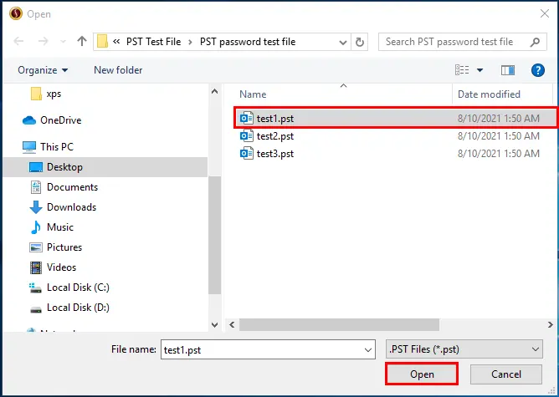
Task: Click the OneDrive cloud icon
Action: click(x=30, y=120)
